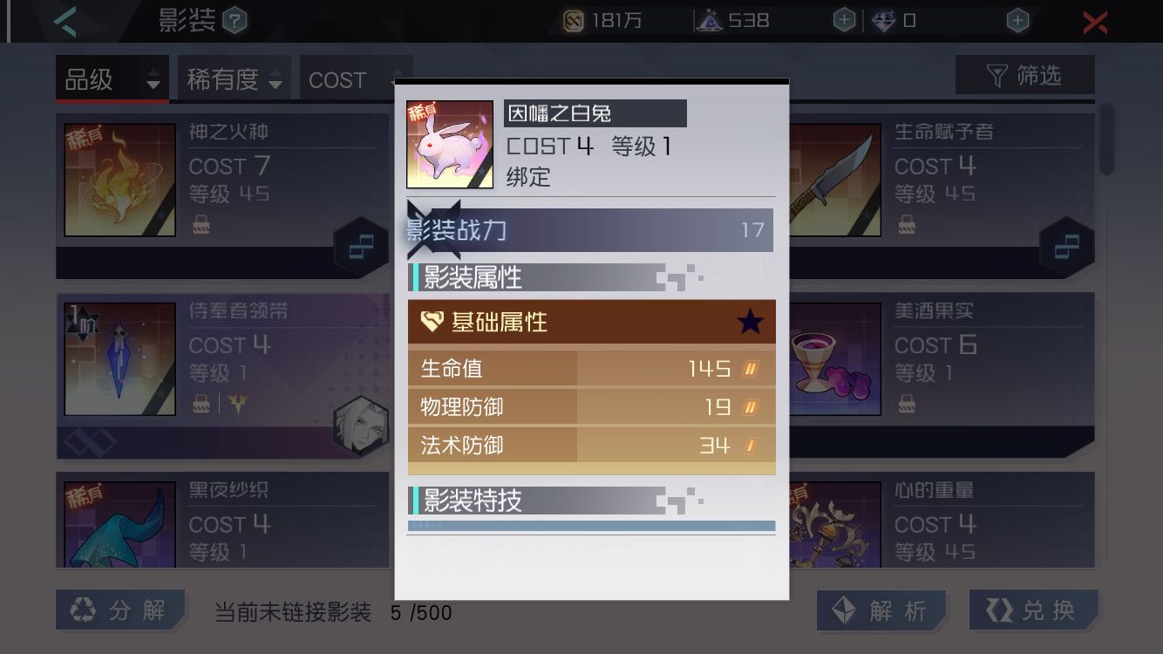Expand the COST sort dropdown
The image size is (1163, 654).
347,79
